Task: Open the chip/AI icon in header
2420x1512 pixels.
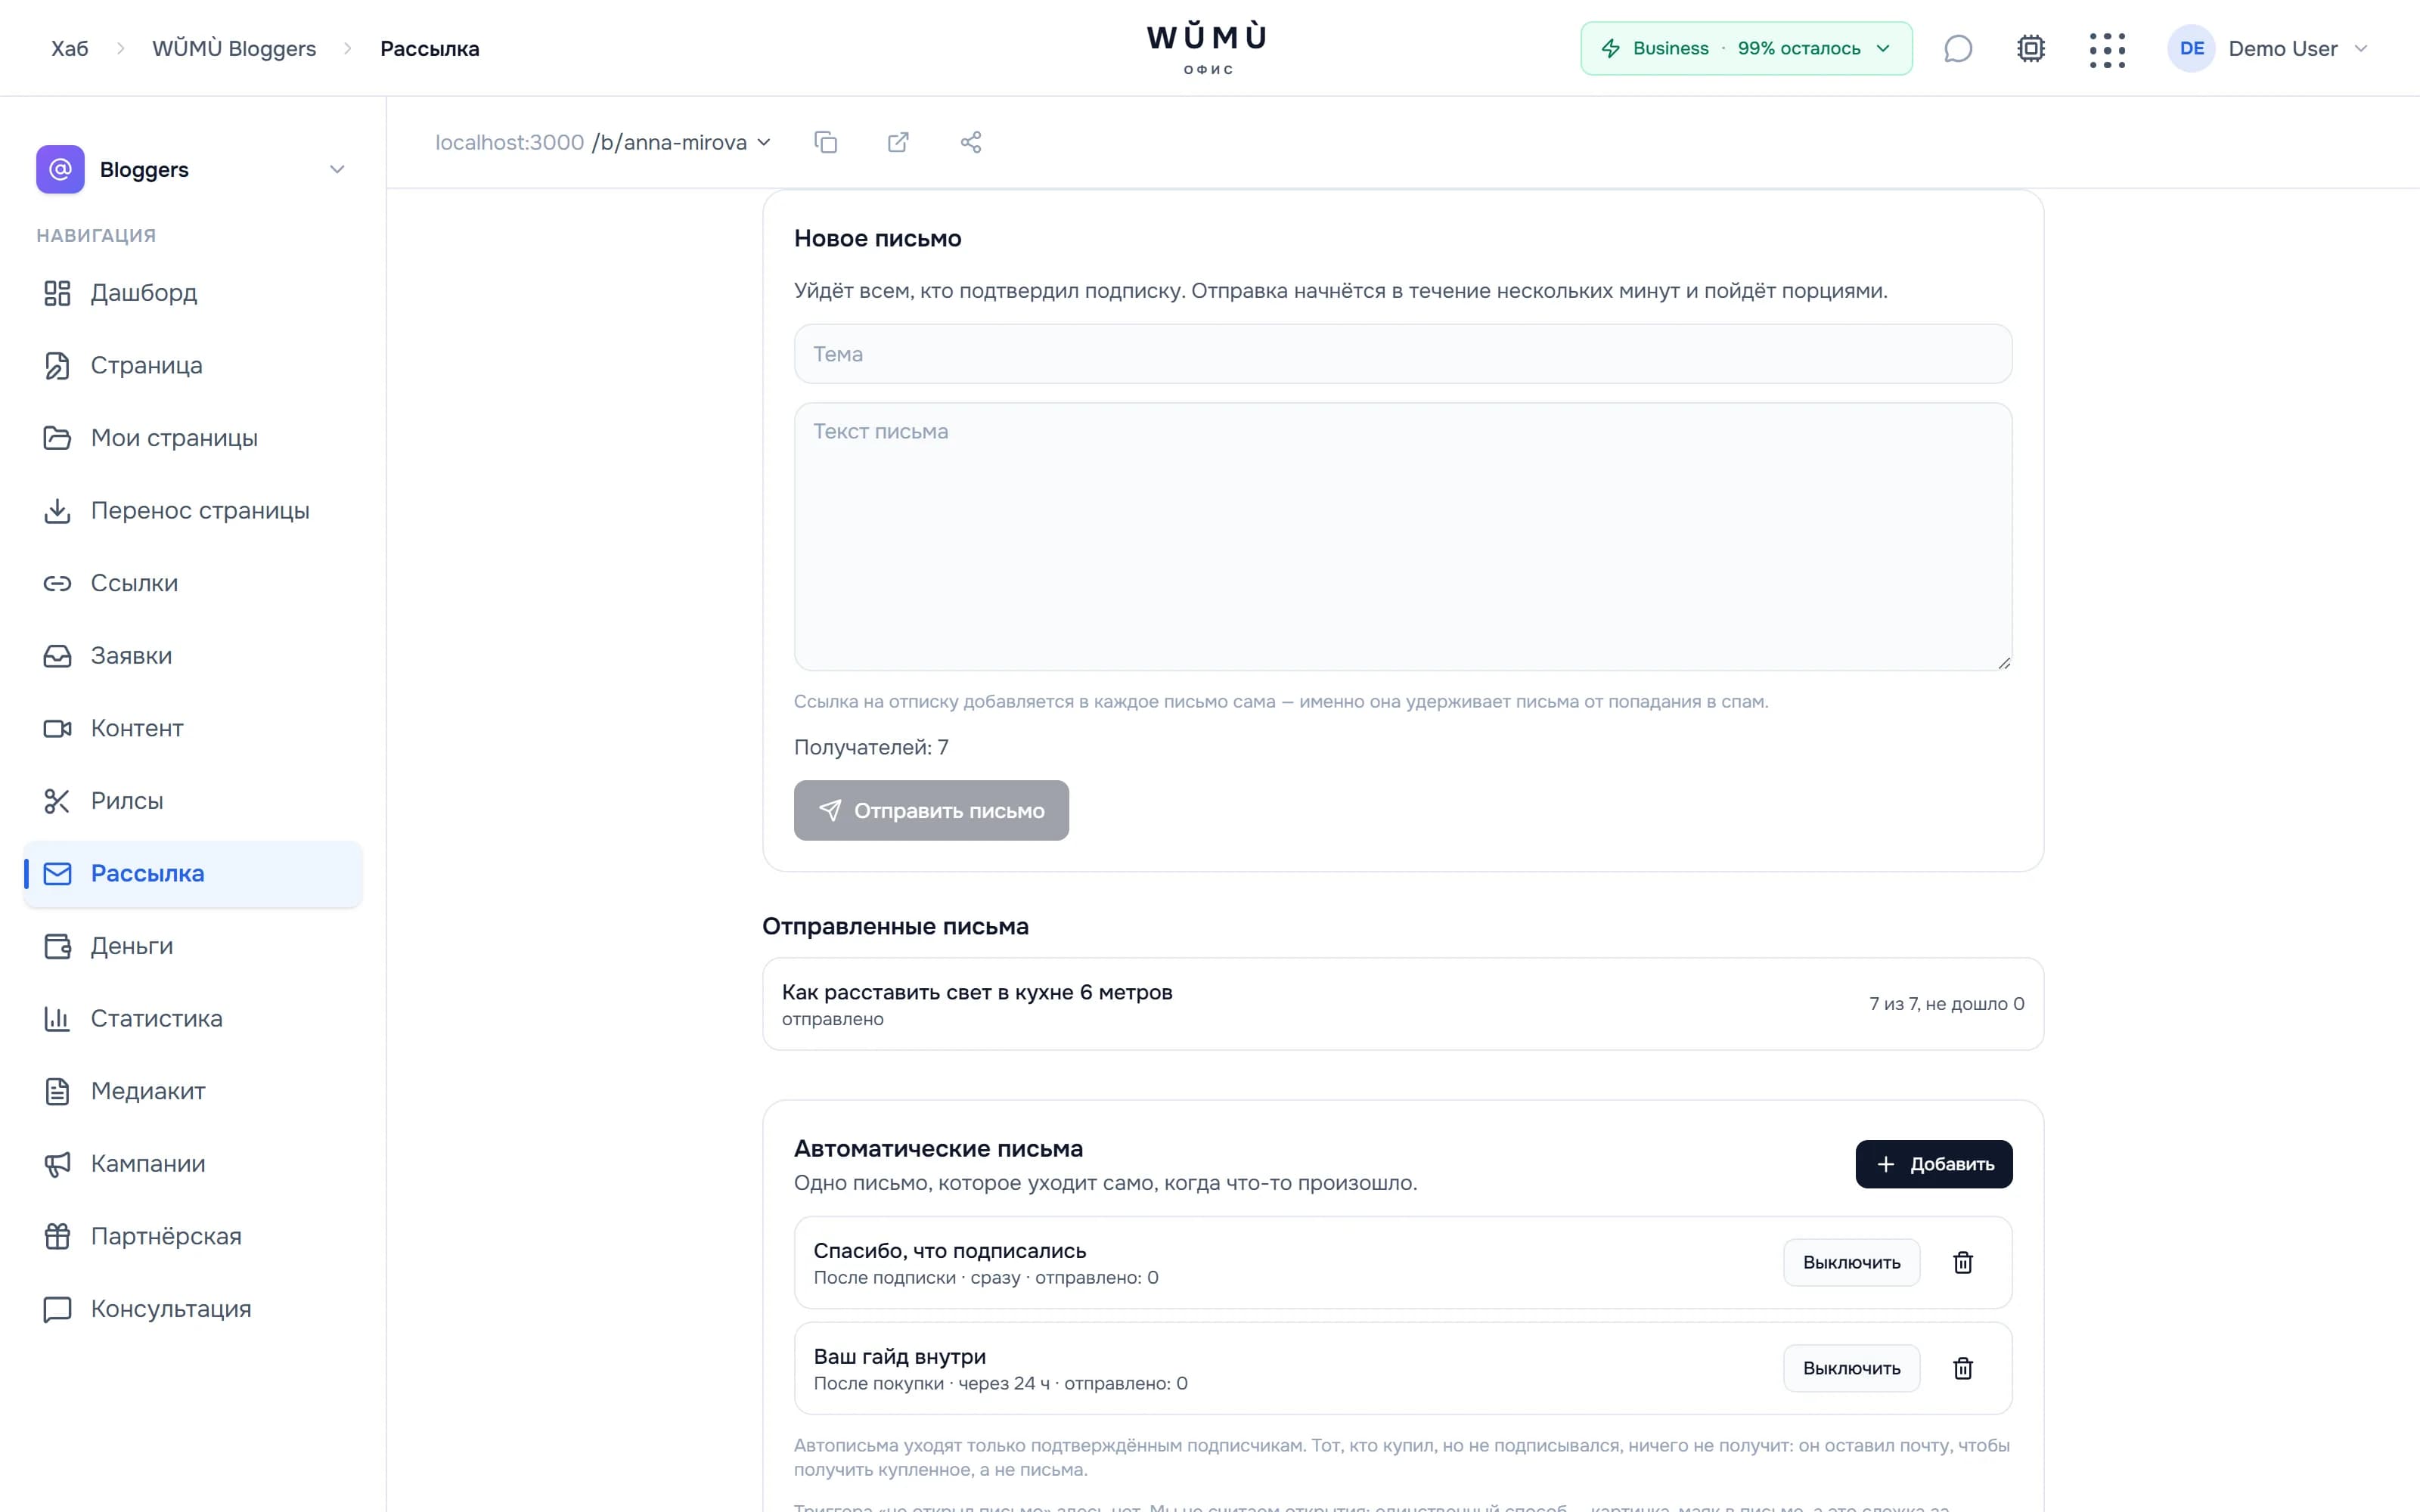Action: tap(2031, 48)
